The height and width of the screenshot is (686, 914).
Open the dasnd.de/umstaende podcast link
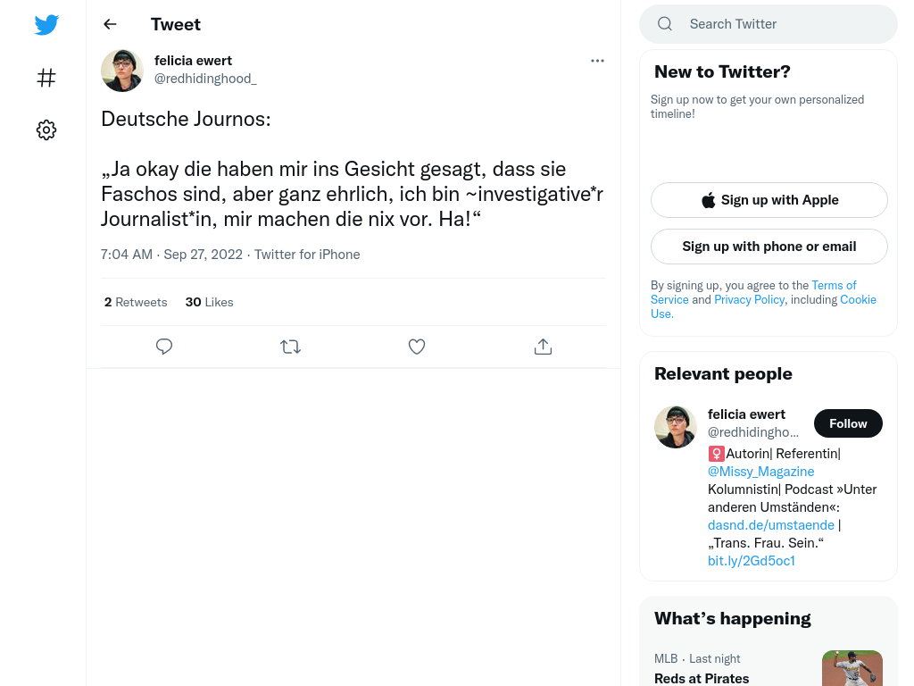click(770, 525)
